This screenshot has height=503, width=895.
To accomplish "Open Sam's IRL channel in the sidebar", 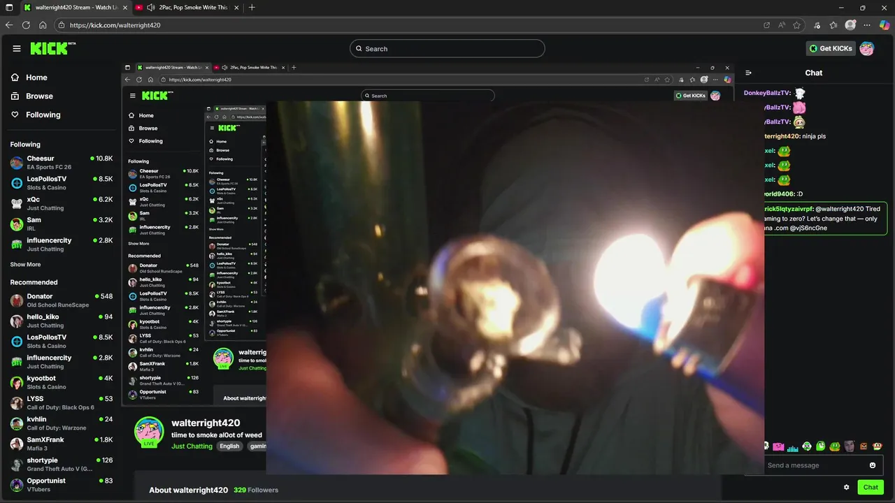I will (62, 224).
